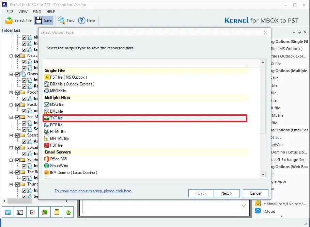Image resolution: width=310 pixels, height=227 pixels.
Task: Open Help question mark icon
Action: pyautogui.click(x=82, y=20)
